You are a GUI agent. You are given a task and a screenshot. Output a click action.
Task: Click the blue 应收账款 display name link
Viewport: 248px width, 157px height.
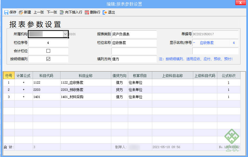click(207, 43)
